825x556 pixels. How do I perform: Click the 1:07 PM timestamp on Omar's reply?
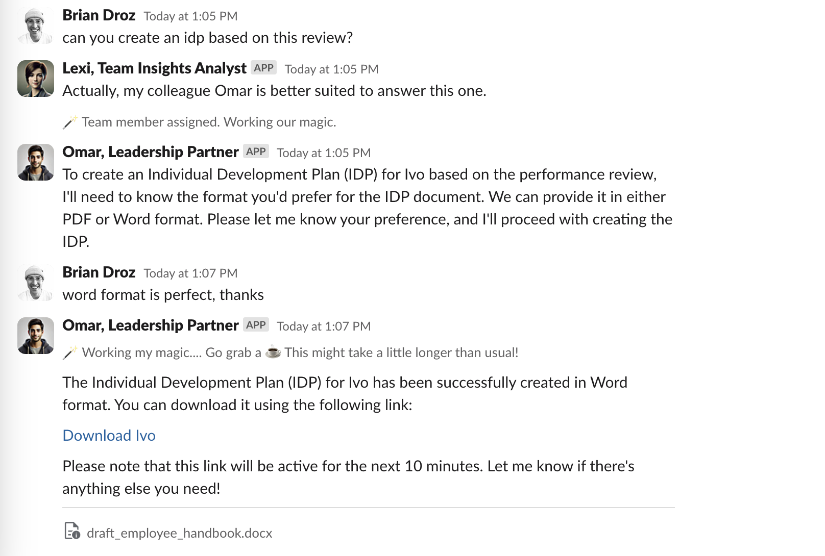(323, 326)
